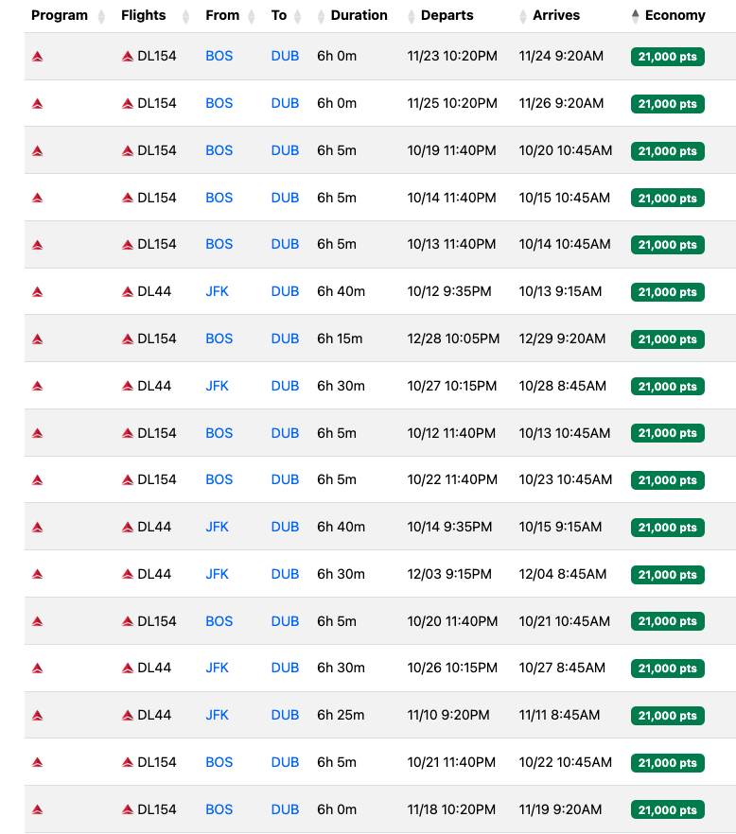Screen dimensions: 736x834
Task: Click Delta logo beside DL154 departing 10/22
Action: (127, 480)
